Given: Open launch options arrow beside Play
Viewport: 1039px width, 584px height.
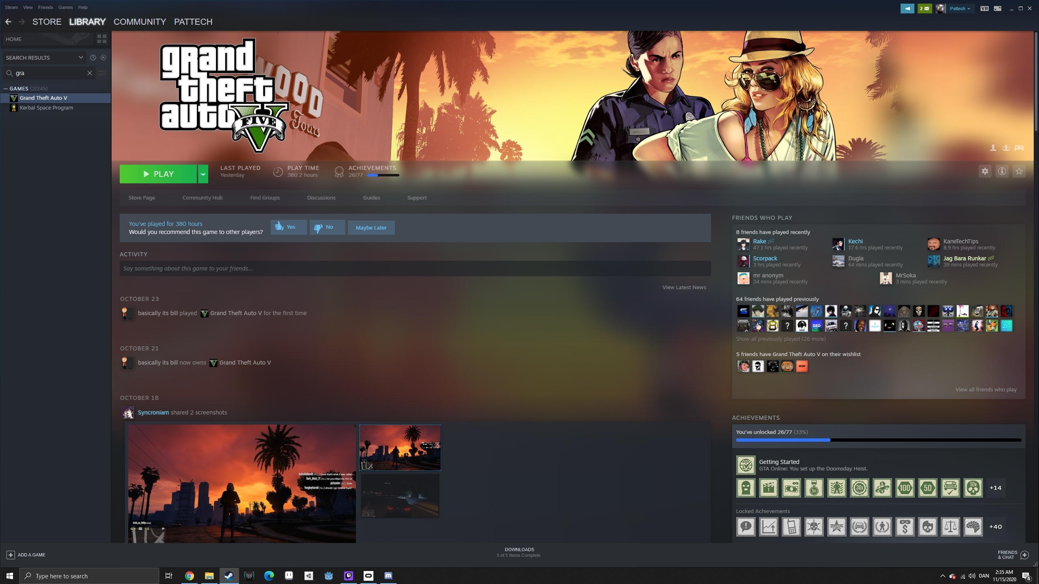Looking at the screenshot, I should tap(203, 174).
